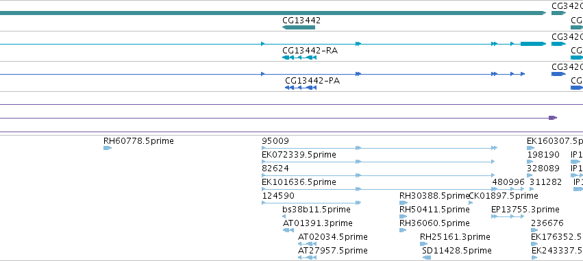Open the RH25161.3prime feature label

455,237
